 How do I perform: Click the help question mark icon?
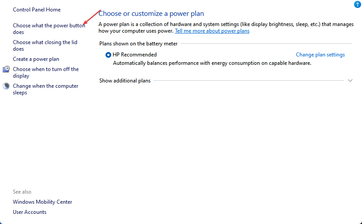click(x=357, y=4)
